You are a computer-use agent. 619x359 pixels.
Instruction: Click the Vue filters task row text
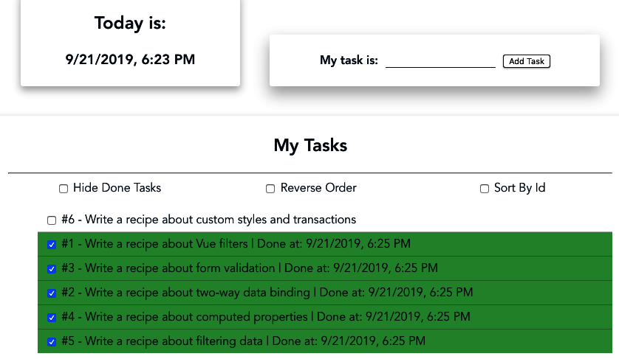tap(236, 244)
